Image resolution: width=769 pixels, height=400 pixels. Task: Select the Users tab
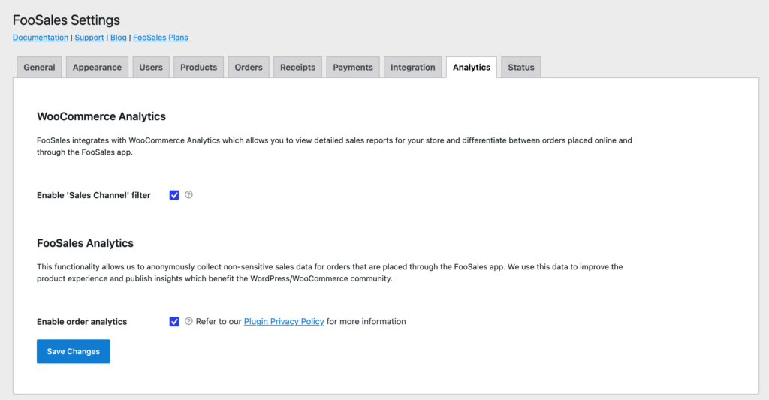pyautogui.click(x=150, y=67)
